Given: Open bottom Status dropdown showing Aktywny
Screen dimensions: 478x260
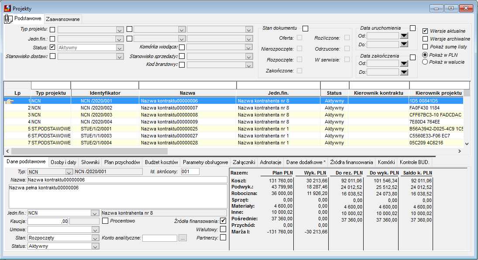Looking at the screenshot, I should tap(95, 246).
